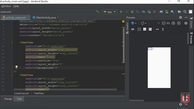The width and height of the screenshot is (194, 109).
Task: Close the activity_main.xml tab
Action: tap(28, 18)
